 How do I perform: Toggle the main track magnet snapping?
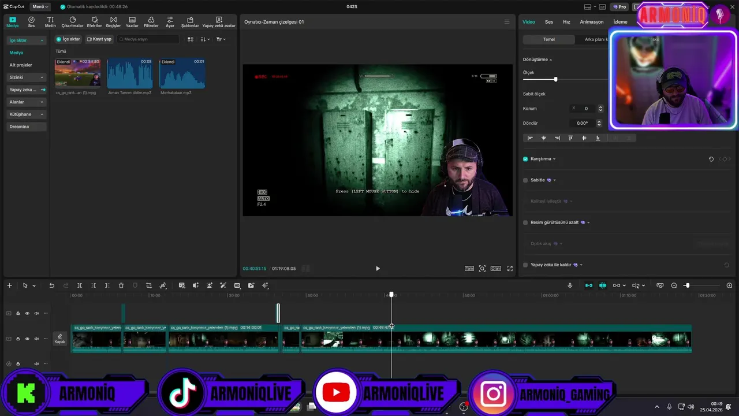tap(588, 285)
